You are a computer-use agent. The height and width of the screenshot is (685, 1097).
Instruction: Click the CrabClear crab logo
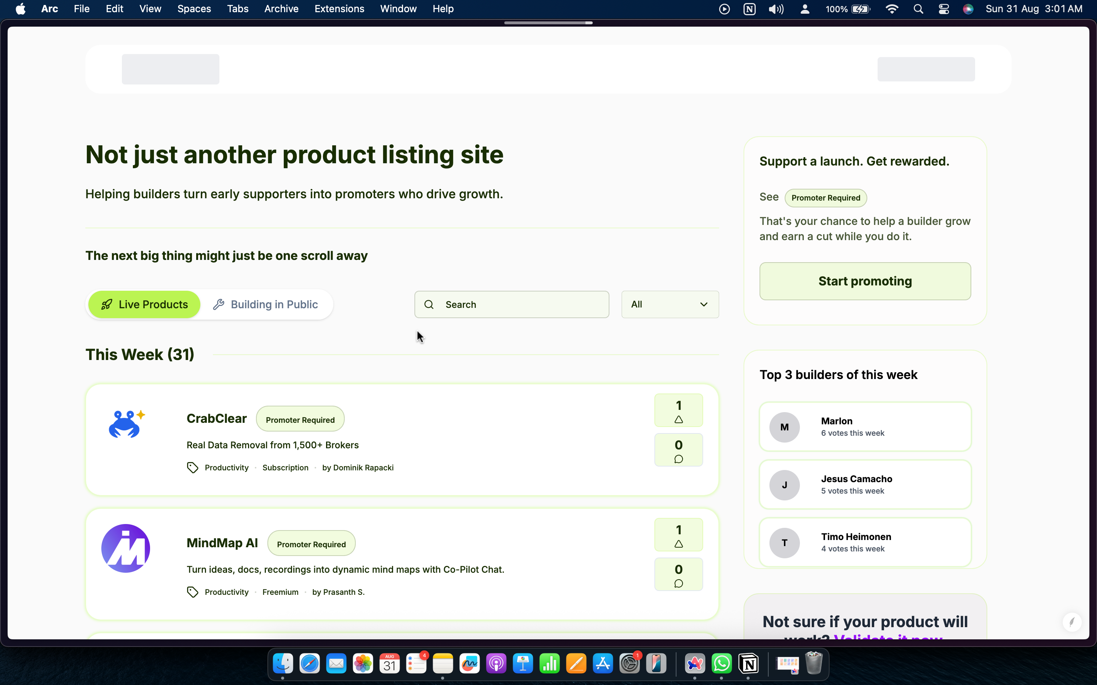point(126,424)
